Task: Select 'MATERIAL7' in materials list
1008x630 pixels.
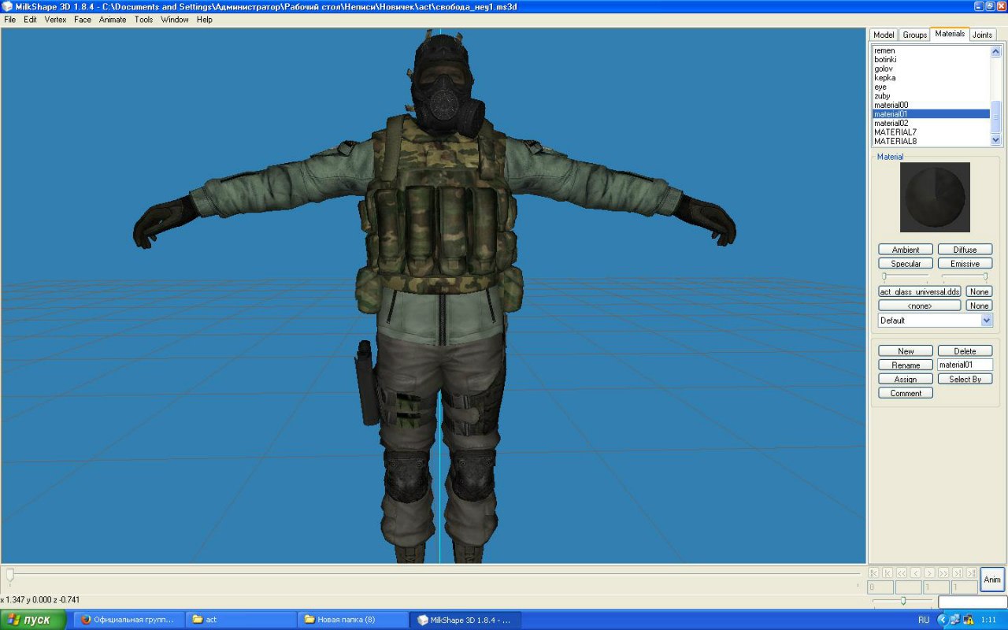Action: click(x=931, y=132)
